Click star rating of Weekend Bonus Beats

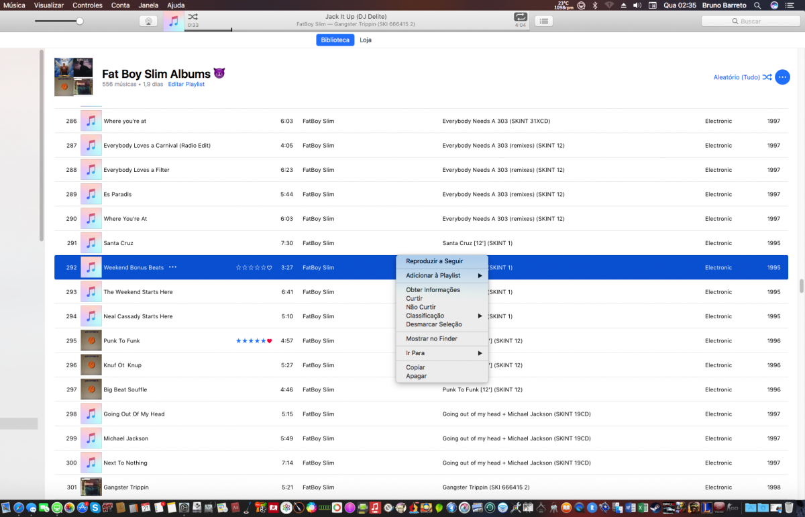[251, 268]
